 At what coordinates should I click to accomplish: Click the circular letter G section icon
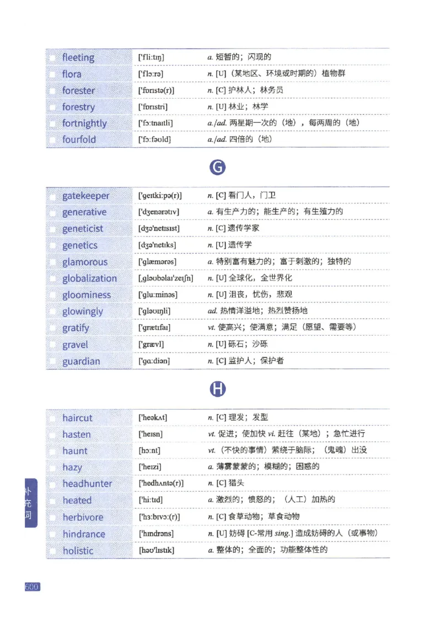[217, 167]
